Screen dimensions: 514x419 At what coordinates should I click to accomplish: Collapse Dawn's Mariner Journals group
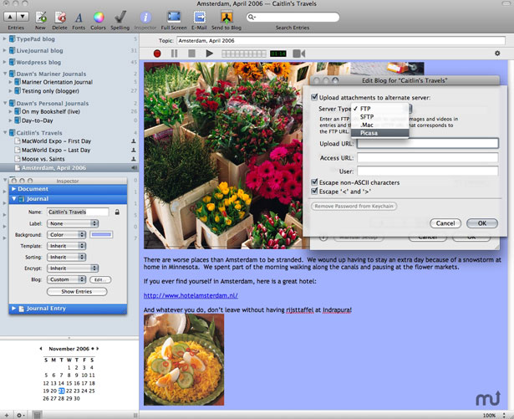coord(5,74)
